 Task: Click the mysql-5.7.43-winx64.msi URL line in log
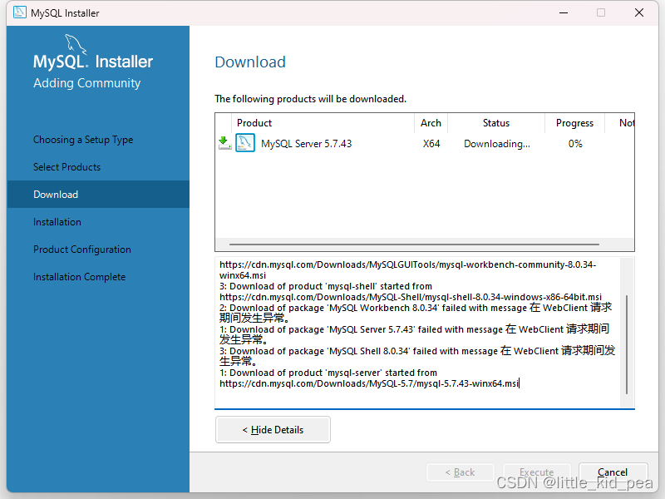coord(369,383)
